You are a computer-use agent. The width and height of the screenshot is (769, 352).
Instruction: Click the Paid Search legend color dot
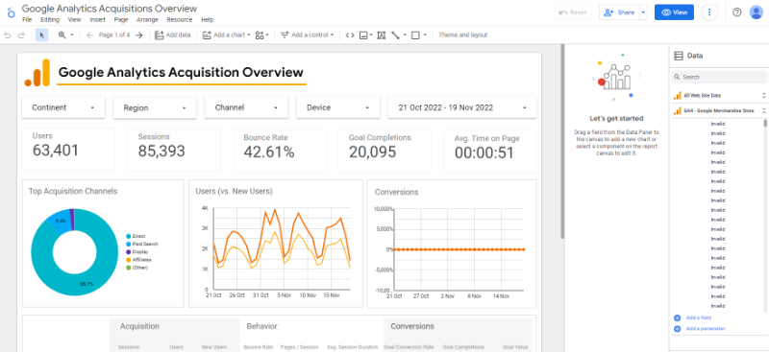[x=129, y=244]
